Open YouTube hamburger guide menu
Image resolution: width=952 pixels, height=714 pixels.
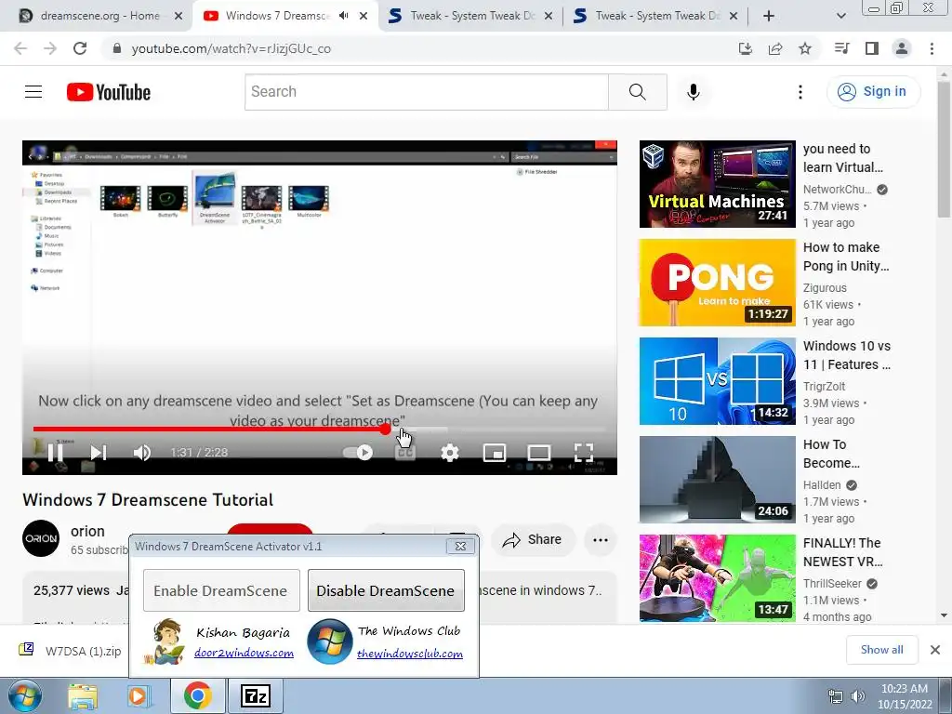33,92
